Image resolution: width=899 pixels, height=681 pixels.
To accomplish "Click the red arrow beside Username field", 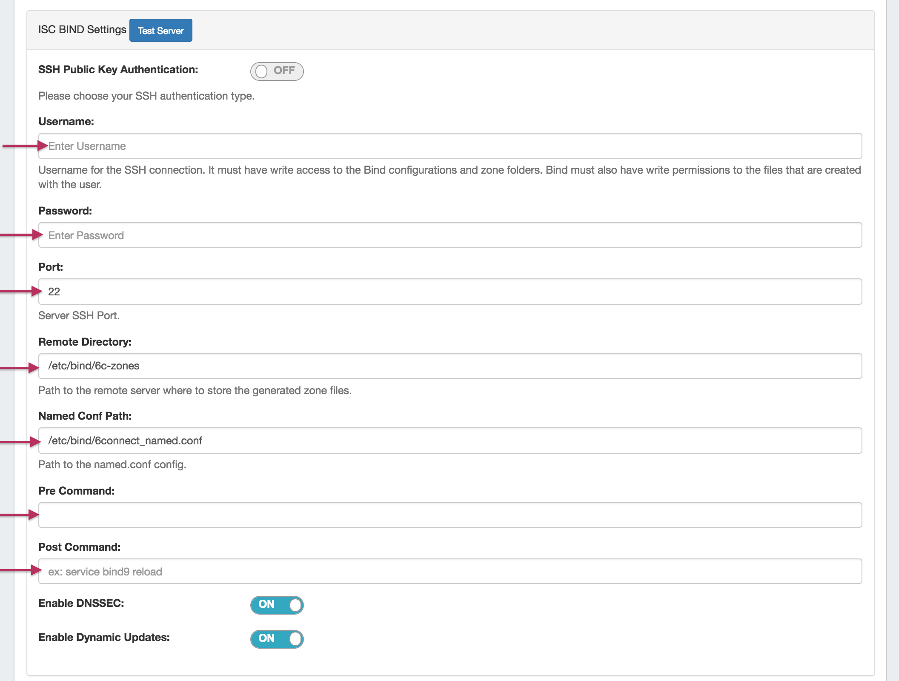I will coord(25,146).
